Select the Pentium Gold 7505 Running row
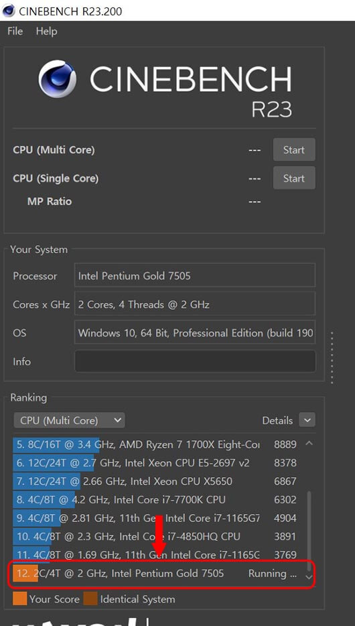 point(156,573)
